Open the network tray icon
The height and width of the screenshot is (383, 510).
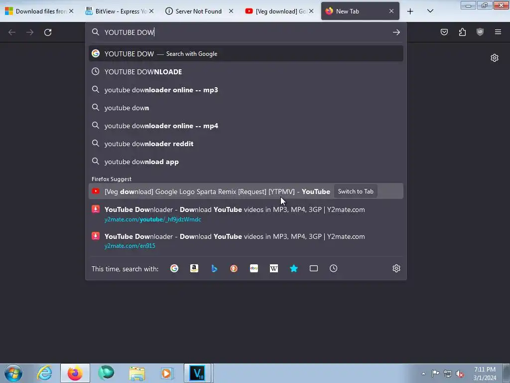click(x=448, y=374)
